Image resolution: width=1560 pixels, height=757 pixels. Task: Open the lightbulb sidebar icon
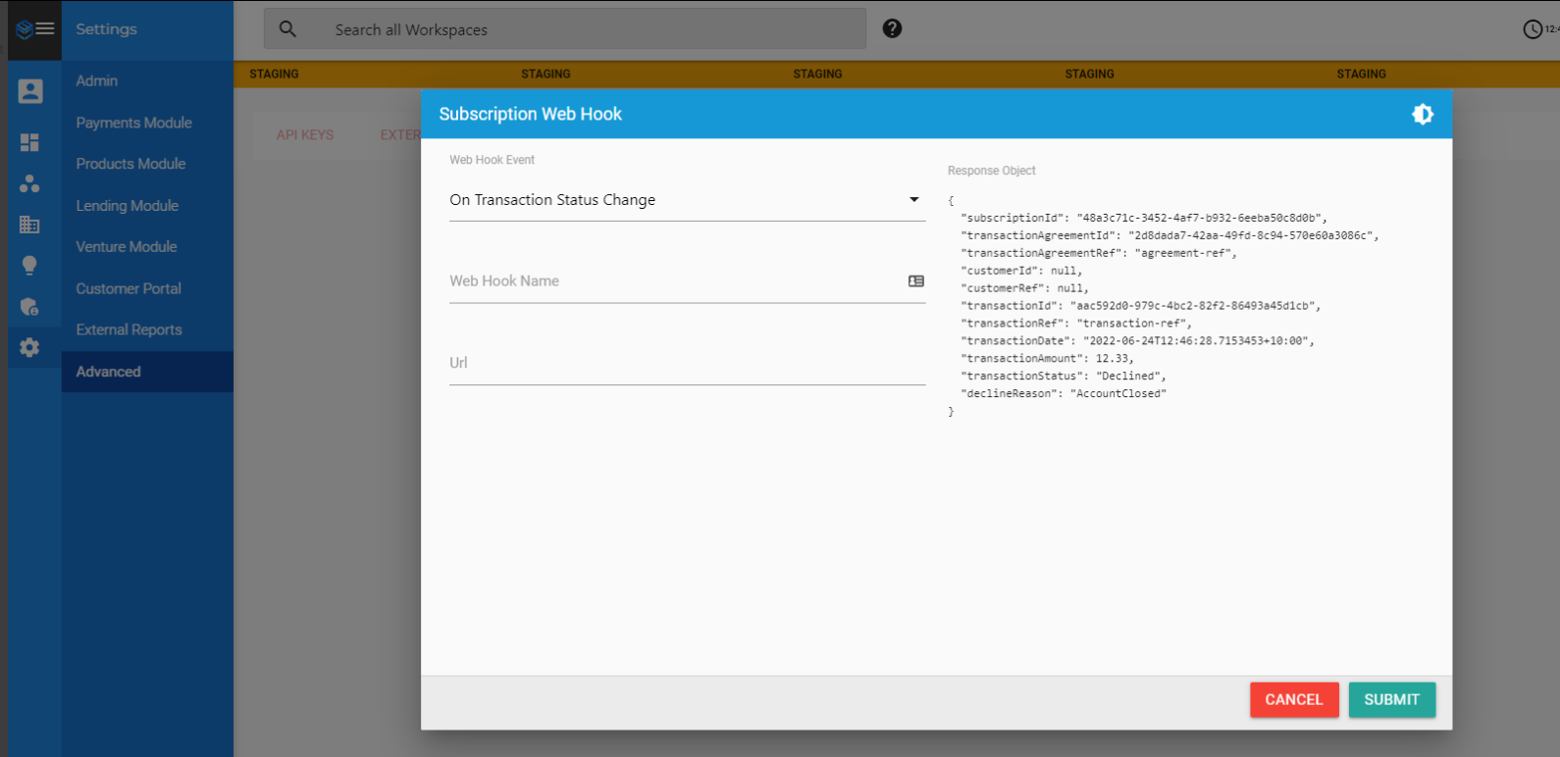point(29,266)
